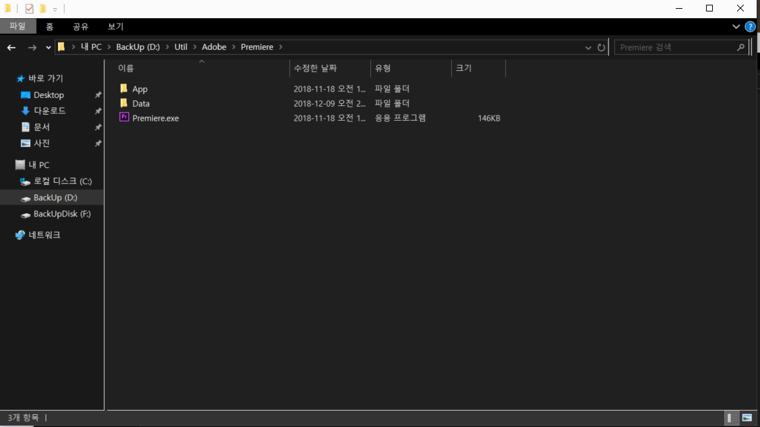The width and height of the screenshot is (760, 427).
Task: Open 다운로드 in the sidebar
Action: [49, 111]
